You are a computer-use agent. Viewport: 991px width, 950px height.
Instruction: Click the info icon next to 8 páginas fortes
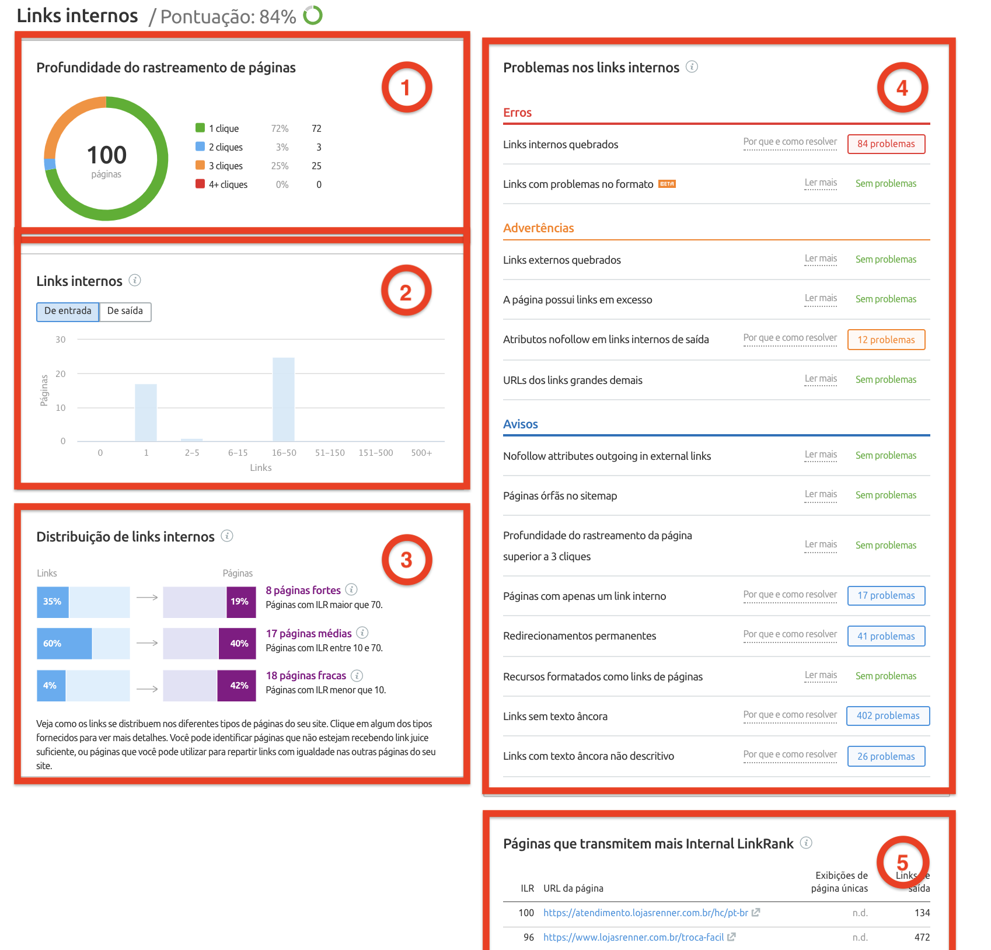352,590
